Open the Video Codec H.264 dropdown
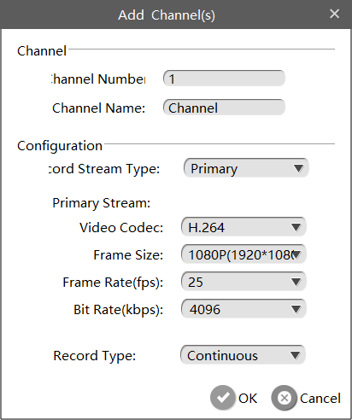Image resolution: width=352 pixels, height=420 pixels. [x=243, y=227]
